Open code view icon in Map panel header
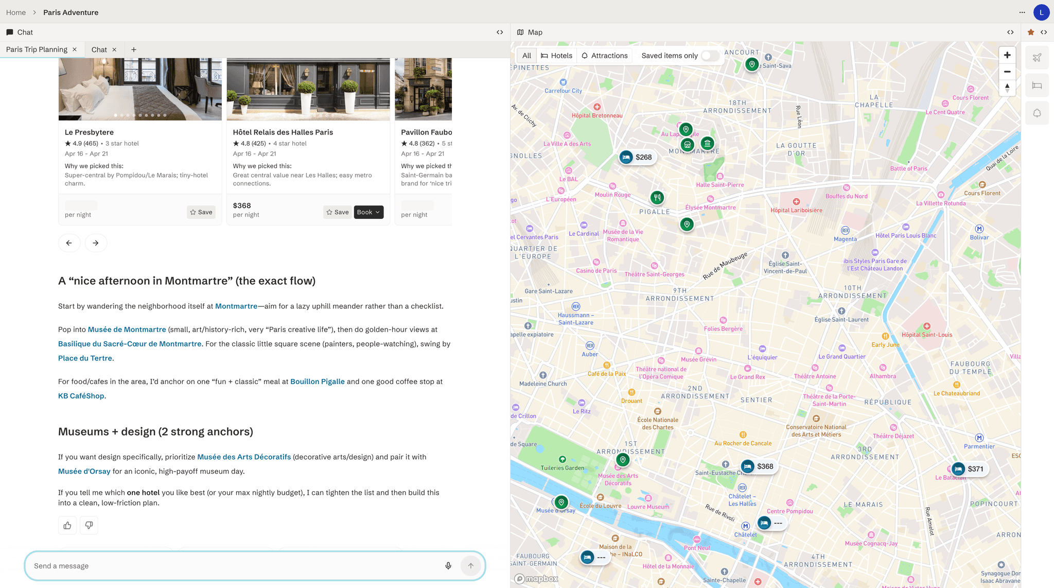 (1010, 32)
